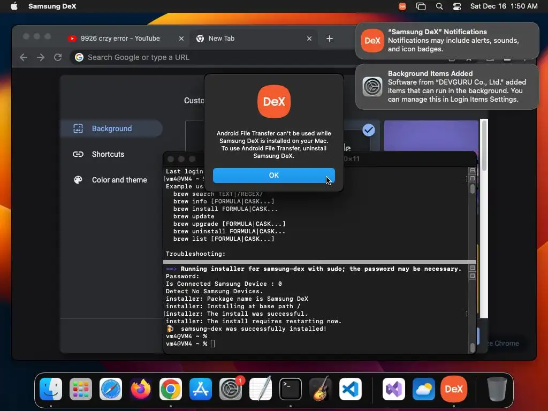Viewport: 548px width, 411px height.
Task: Open Launchpad from the Dock
Action: pos(81,389)
